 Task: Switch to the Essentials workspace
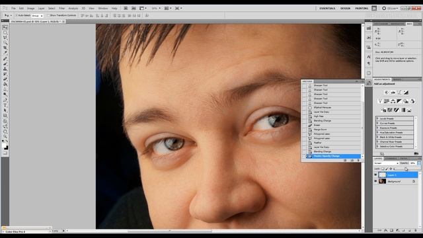327,9
